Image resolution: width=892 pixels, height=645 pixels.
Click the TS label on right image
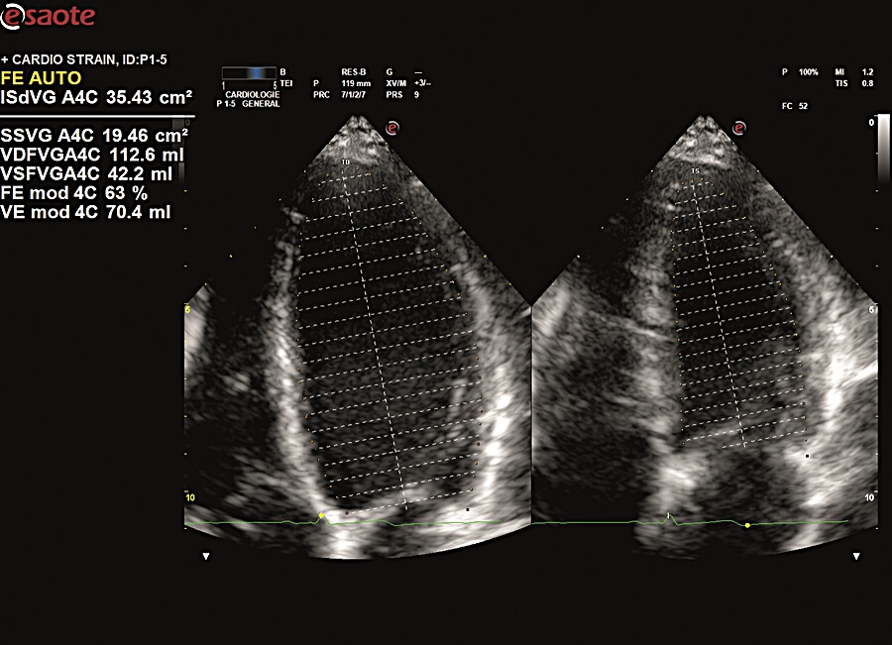(x=695, y=171)
